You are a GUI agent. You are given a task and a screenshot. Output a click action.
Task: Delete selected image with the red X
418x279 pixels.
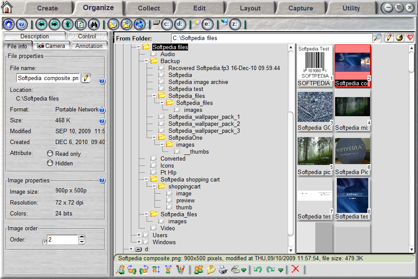pos(295,269)
